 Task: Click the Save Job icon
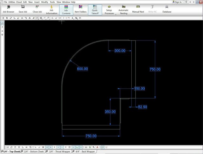click(x=23, y=9)
